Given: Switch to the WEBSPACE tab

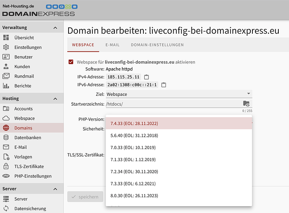Looking at the screenshot, I should pos(83,45).
